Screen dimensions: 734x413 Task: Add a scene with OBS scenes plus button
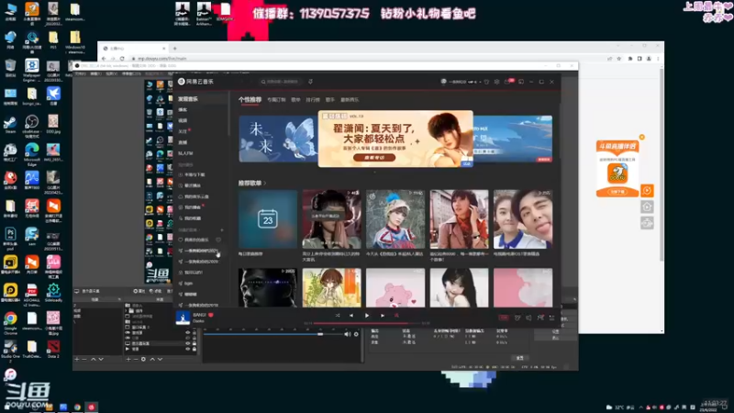[77, 359]
